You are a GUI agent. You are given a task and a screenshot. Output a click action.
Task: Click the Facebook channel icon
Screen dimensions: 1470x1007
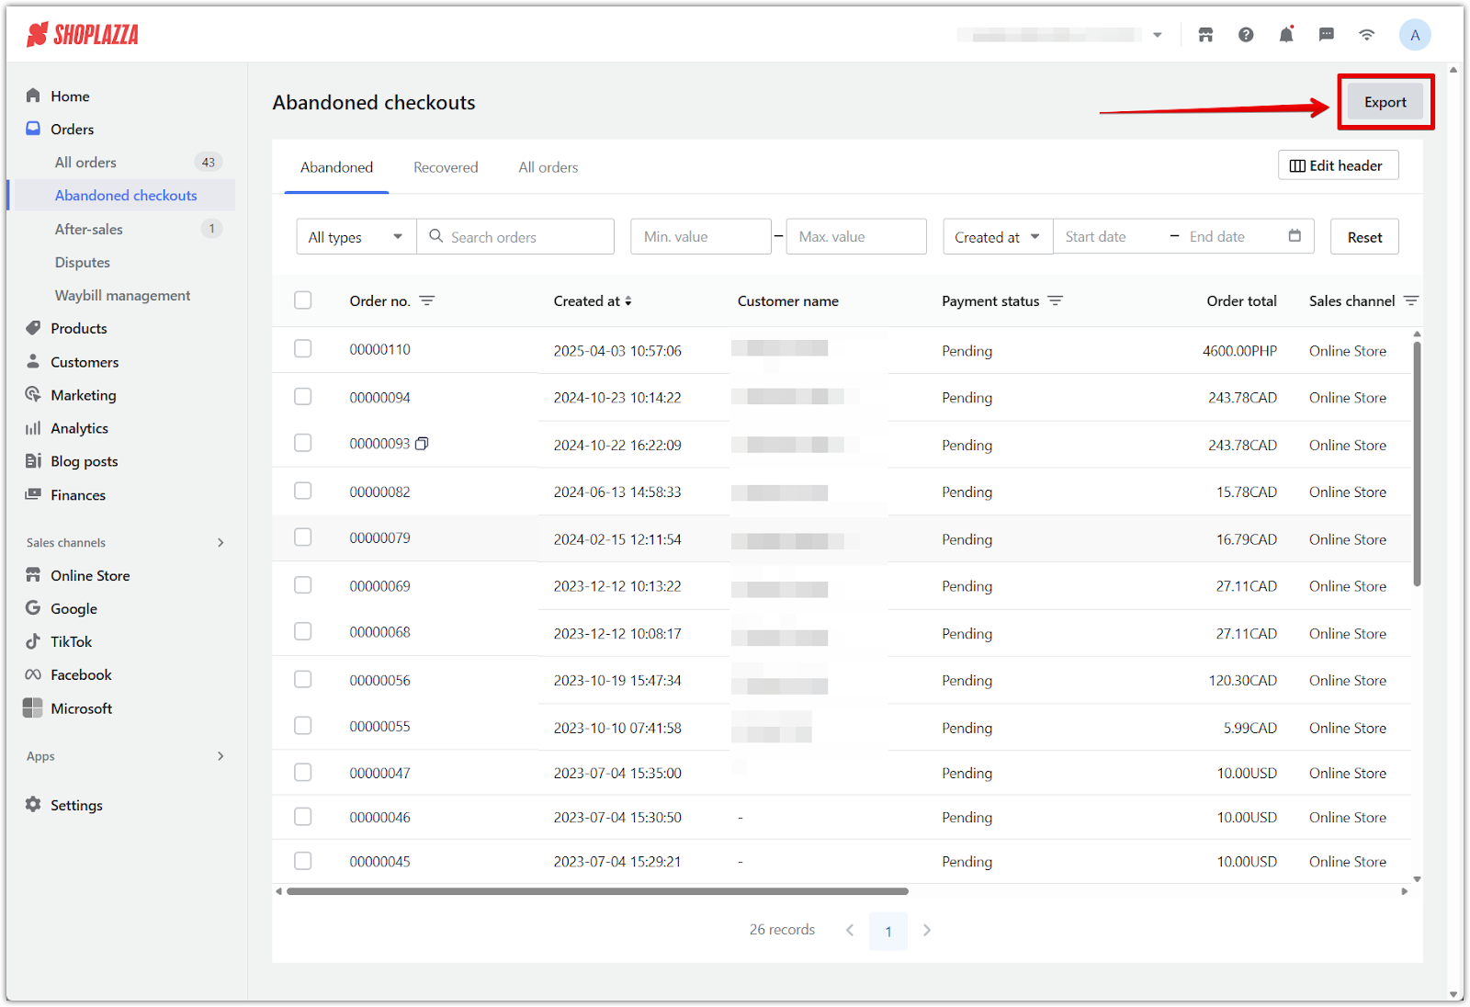(33, 674)
